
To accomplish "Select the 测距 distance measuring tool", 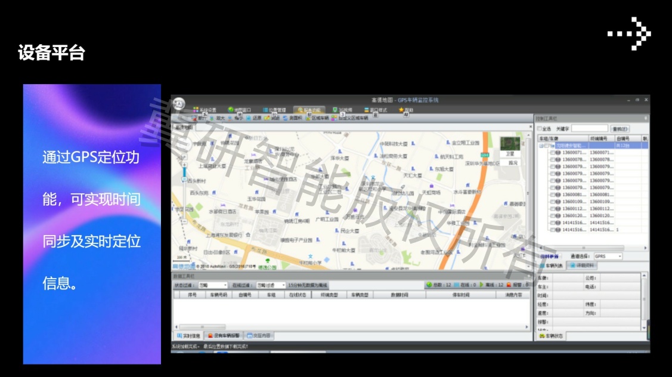I will pos(272,118).
